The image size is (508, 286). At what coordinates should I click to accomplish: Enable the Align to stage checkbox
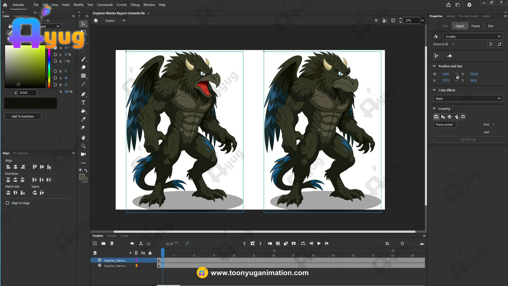(x=7, y=203)
